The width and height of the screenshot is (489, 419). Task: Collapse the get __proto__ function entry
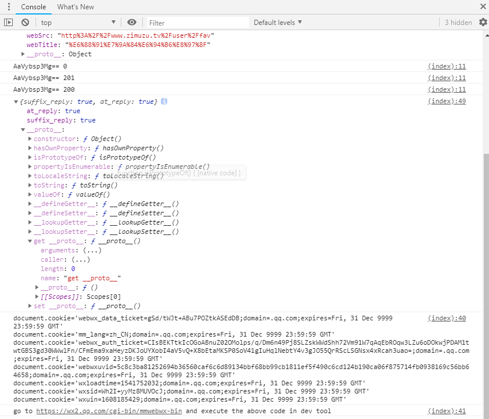point(30,241)
